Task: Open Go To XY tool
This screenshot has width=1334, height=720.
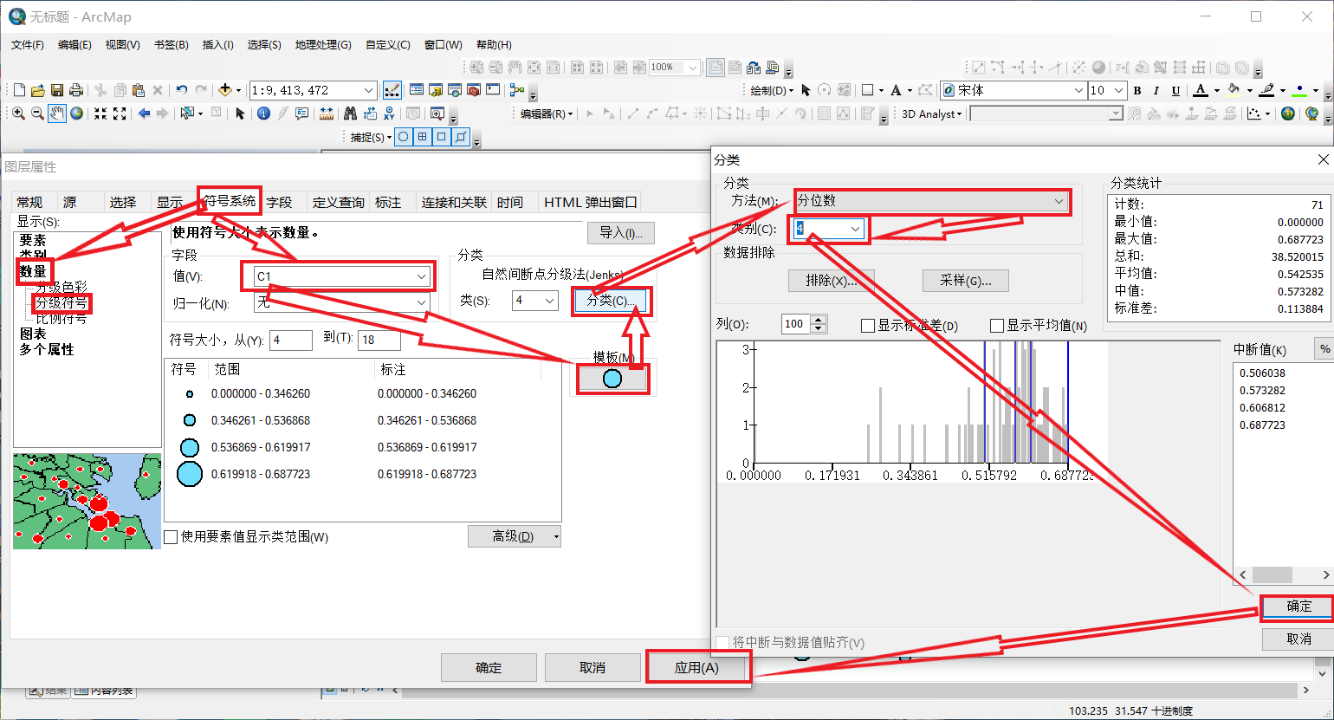Action: (x=389, y=114)
